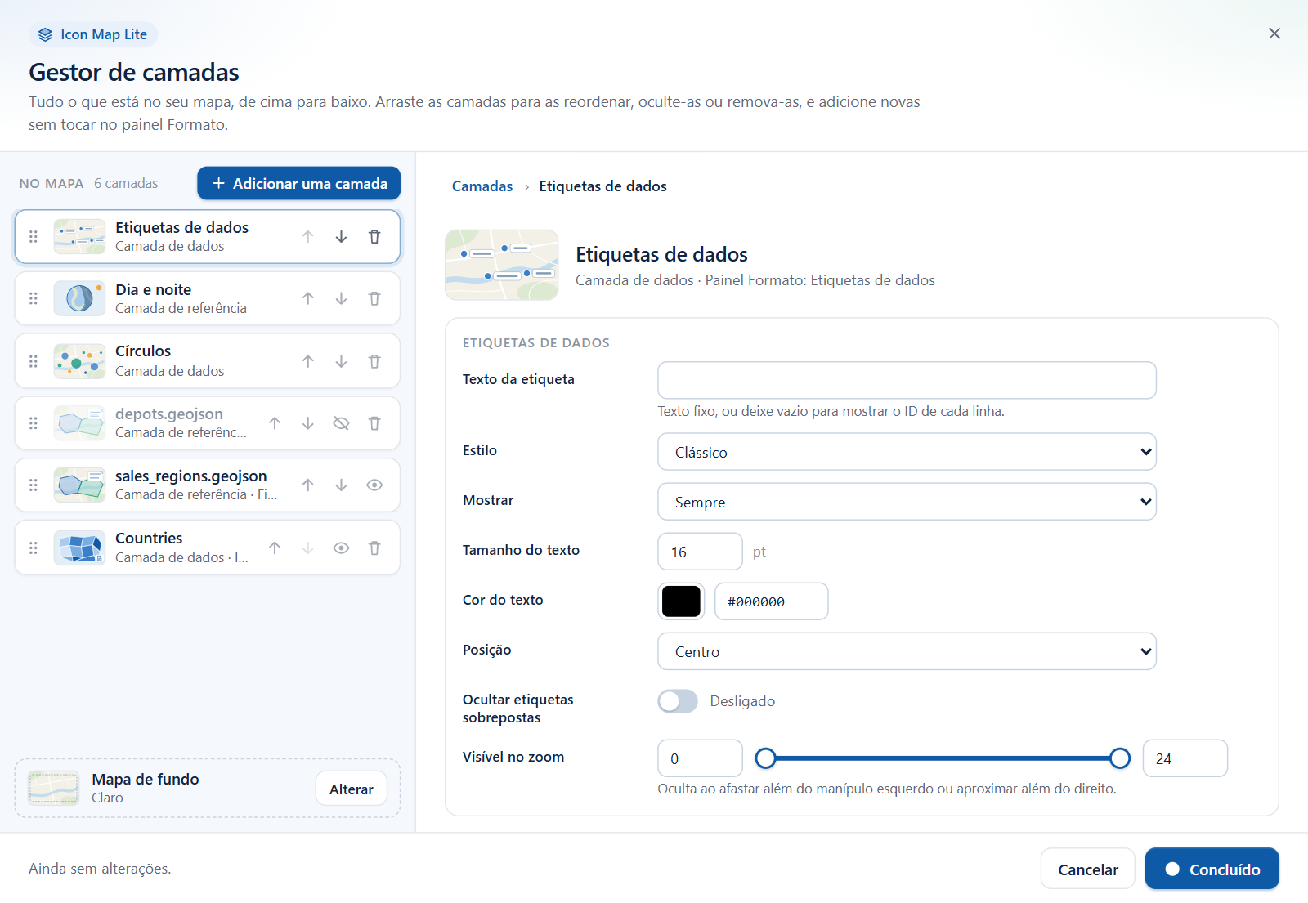Focus the Texto da etiqueta field
This screenshot has height=903, width=1308.
coord(907,380)
